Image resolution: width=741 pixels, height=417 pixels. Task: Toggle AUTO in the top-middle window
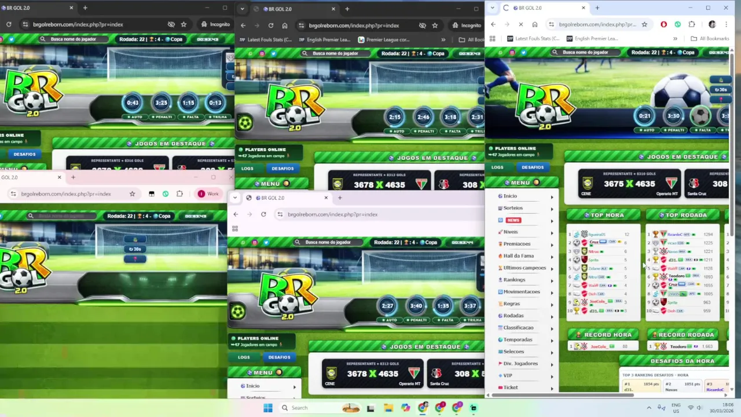(x=397, y=131)
